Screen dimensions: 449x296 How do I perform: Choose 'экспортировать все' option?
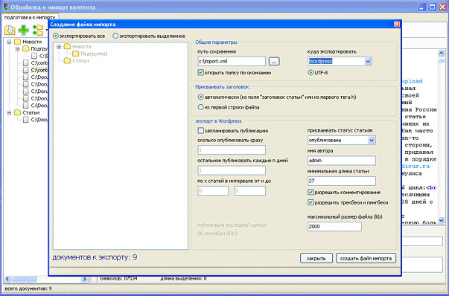(x=79, y=36)
